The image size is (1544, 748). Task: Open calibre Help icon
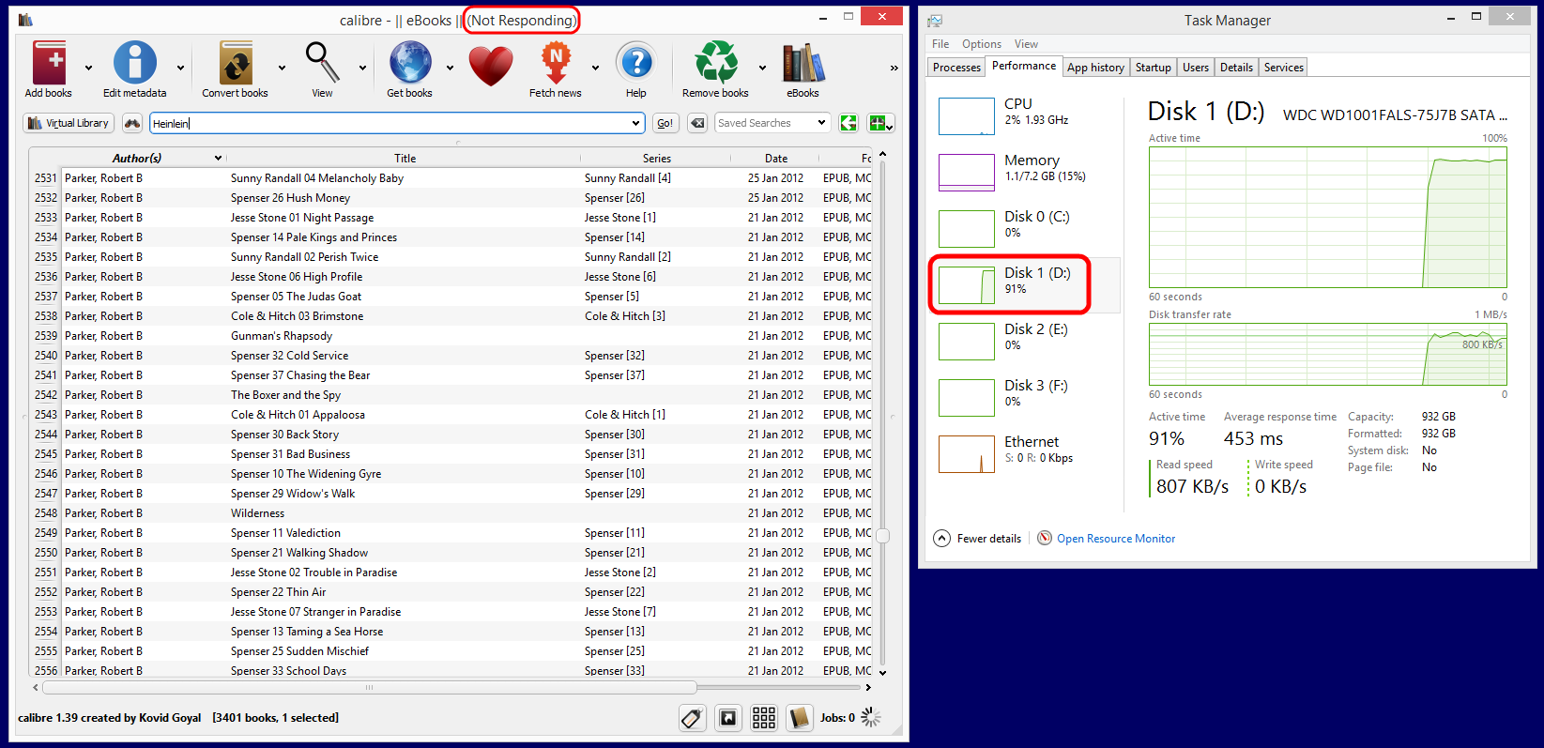[636, 64]
